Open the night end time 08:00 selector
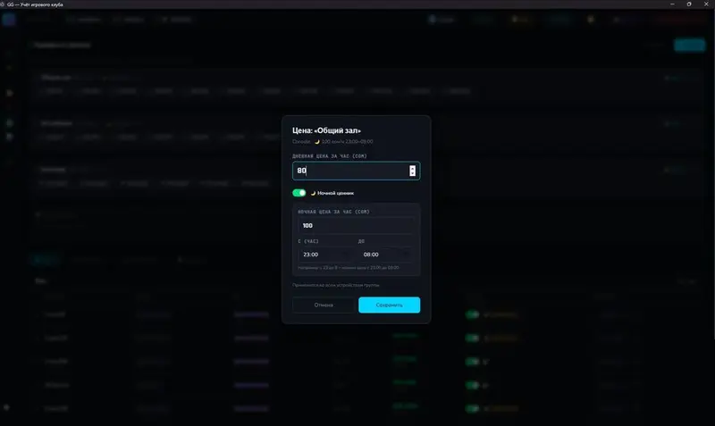This screenshot has height=426, width=715. click(386, 255)
